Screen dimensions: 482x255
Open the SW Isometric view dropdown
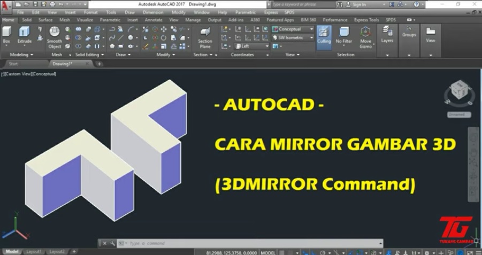point(293,38)
